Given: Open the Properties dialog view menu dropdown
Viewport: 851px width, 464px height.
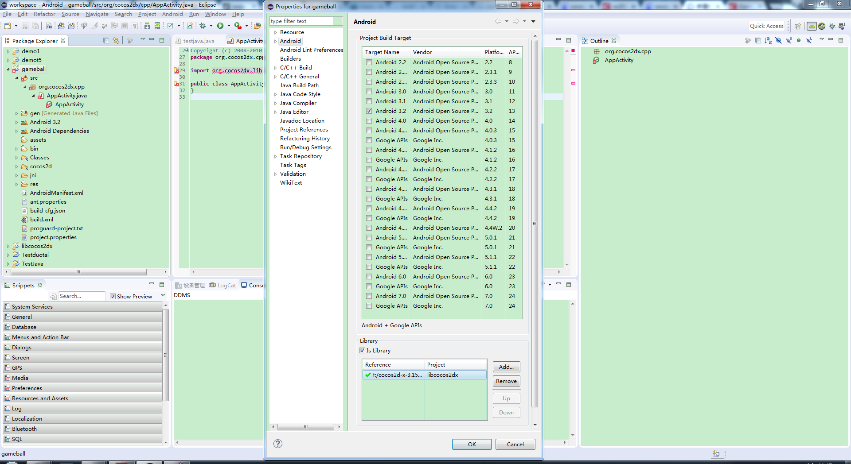Looking at the screenshot, I should point(533,21).
